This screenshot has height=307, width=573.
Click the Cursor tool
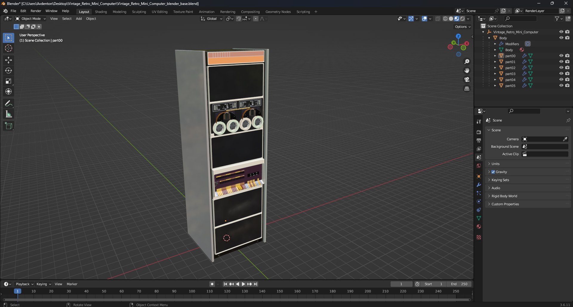(8, 48)
